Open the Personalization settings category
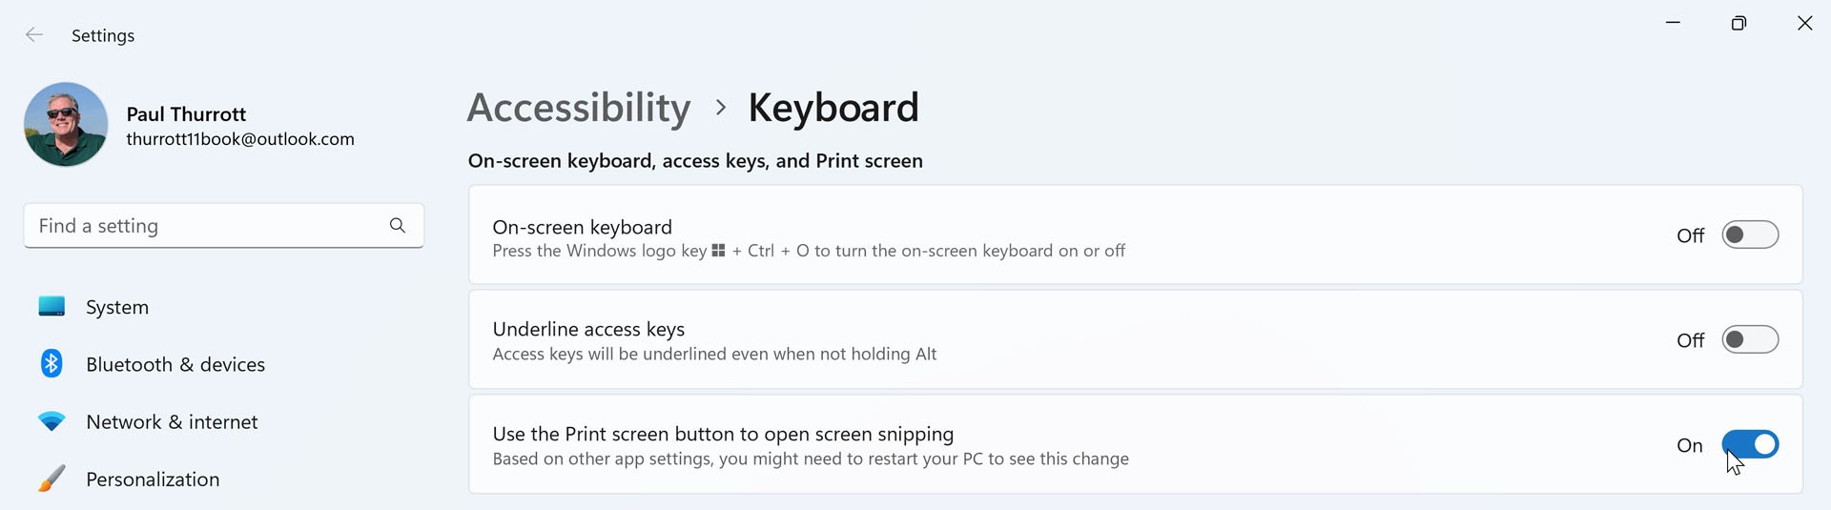Viewport: 1831px width, 510px height. [153, 479]
